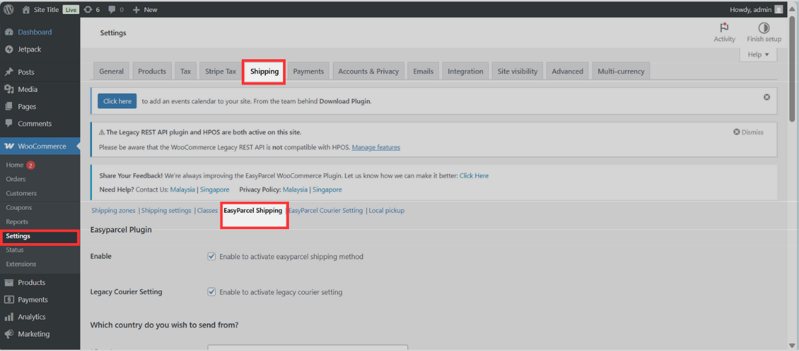The height and width of the screenshot is (351, 799).
Task: Open the Multi-currency tab
Action: click(620, 71)
